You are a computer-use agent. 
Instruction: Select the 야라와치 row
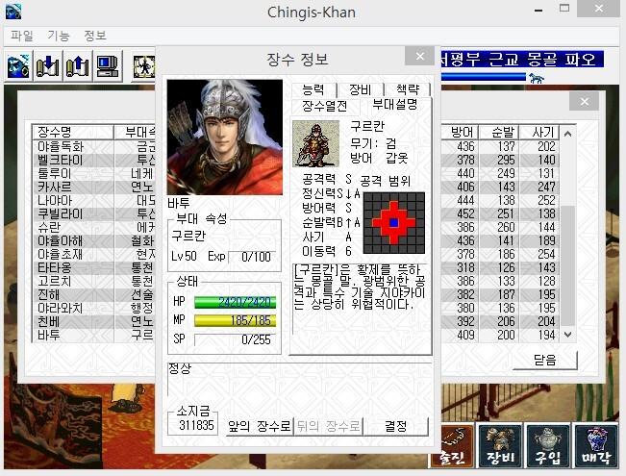point(94,308)
